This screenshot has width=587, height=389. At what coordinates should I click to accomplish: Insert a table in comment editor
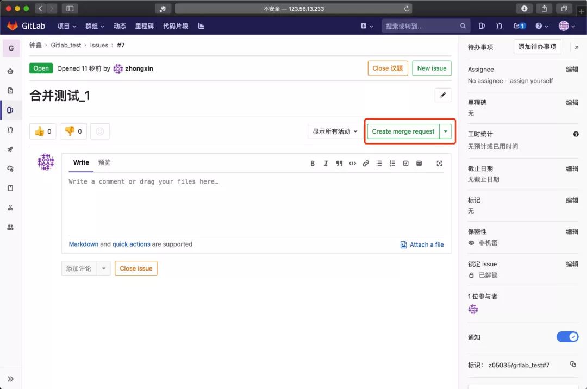419,164
